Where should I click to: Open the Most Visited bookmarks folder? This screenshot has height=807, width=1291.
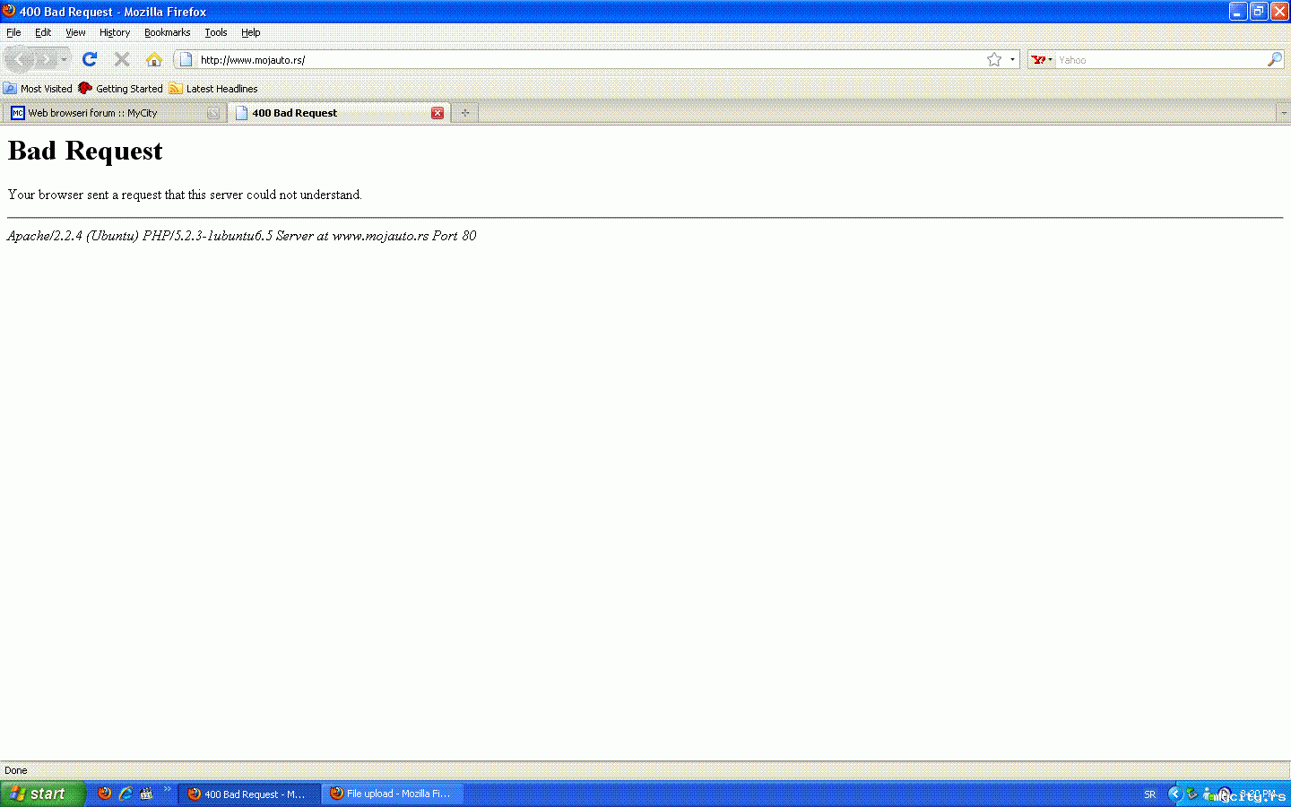click(38, 89)
